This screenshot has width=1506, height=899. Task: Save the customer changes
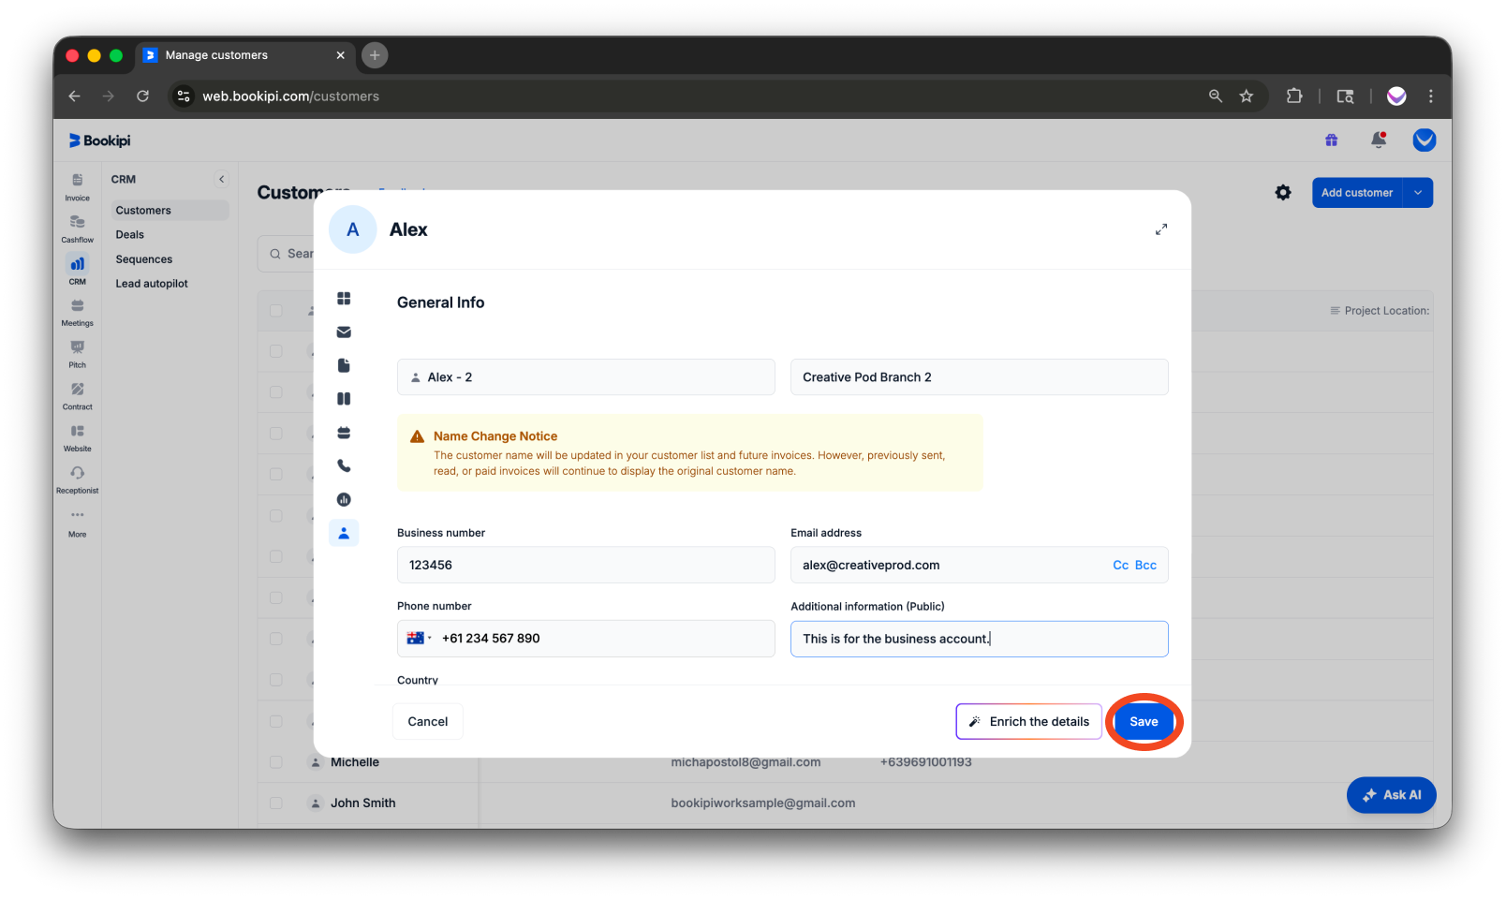[x=1144, y=721]
